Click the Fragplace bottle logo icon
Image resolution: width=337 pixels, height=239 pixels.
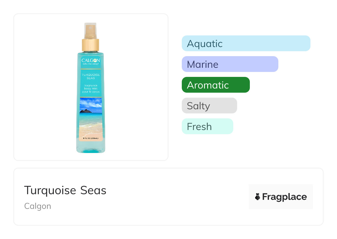click(258, 197)
